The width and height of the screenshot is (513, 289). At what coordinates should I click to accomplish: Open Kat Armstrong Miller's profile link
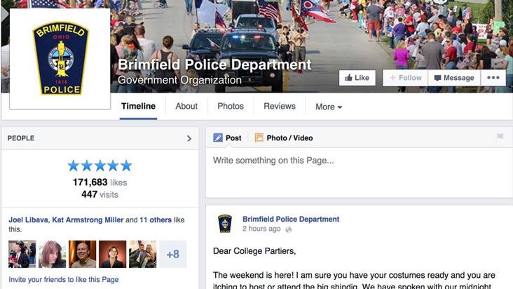pos(88,220)
